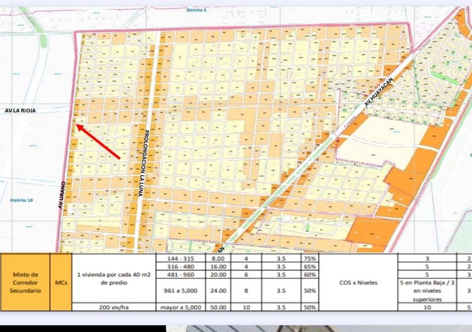Click the 200 viv/ha cell
This screenshot has height=332, width=472.
point(114,307)
